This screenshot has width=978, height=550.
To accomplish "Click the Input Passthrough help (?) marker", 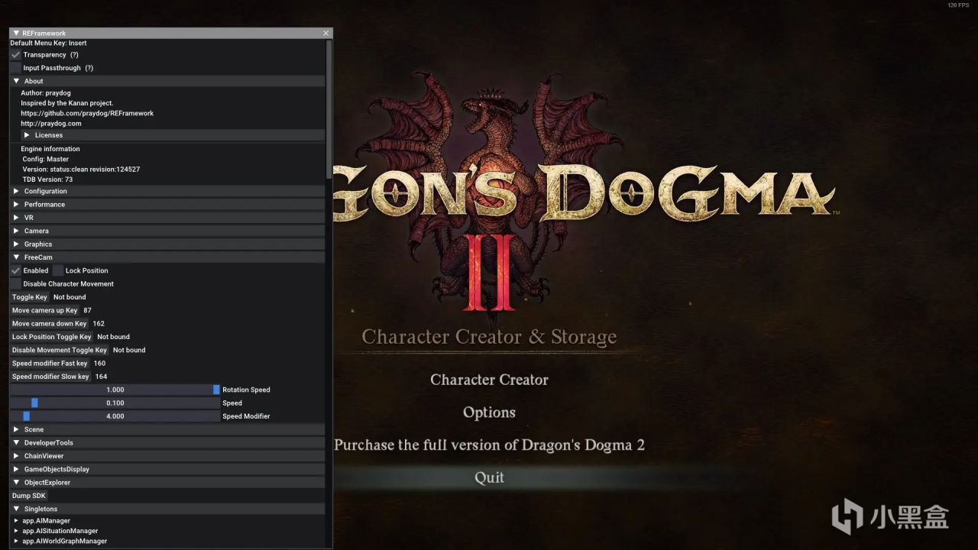I will pyautogui.click(x=89, y=68).
